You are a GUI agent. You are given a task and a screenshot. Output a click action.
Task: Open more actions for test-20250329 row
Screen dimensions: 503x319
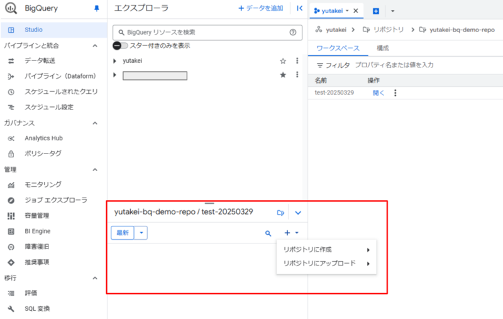(x=395, y=93)
